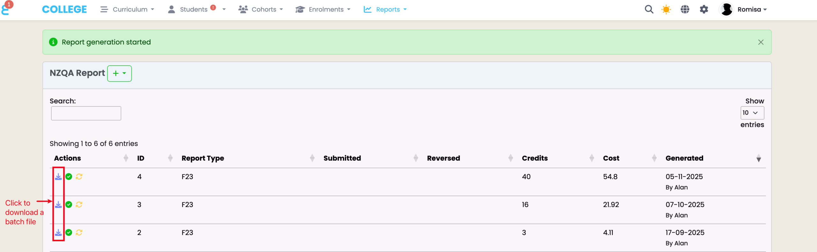Expand the add new NZQA report dropdown
Screen dimensions: 817x252
[119, 73]
